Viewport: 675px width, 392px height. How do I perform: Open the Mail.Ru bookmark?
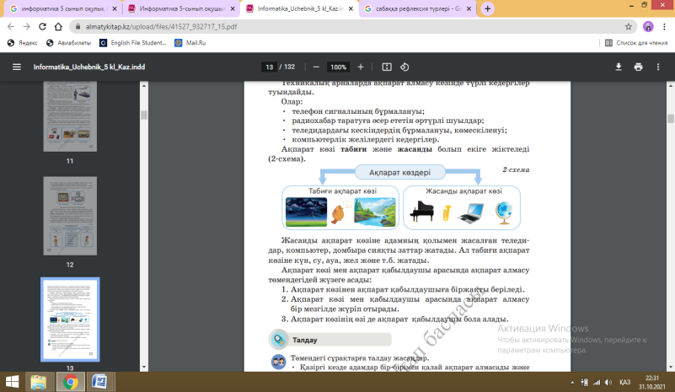click(x=190, y=43)
